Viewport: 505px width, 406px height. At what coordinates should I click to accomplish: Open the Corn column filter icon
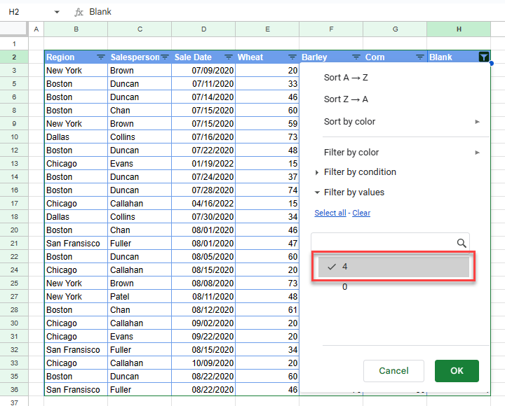420,57
